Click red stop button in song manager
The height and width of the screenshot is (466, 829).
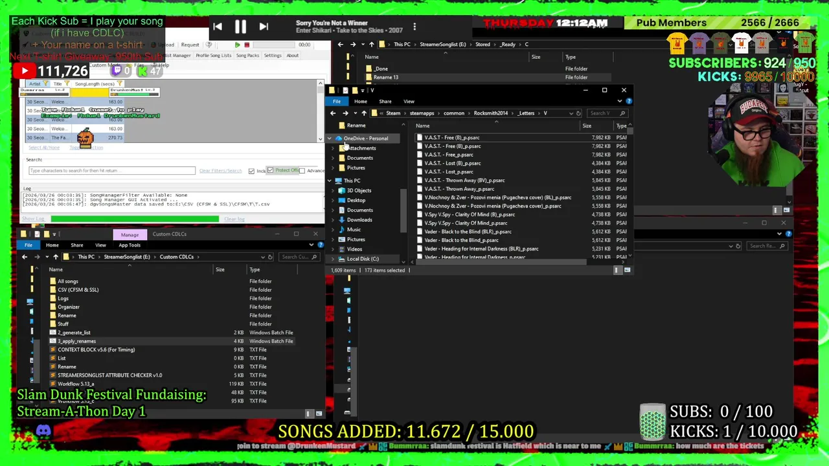point(247,45)
